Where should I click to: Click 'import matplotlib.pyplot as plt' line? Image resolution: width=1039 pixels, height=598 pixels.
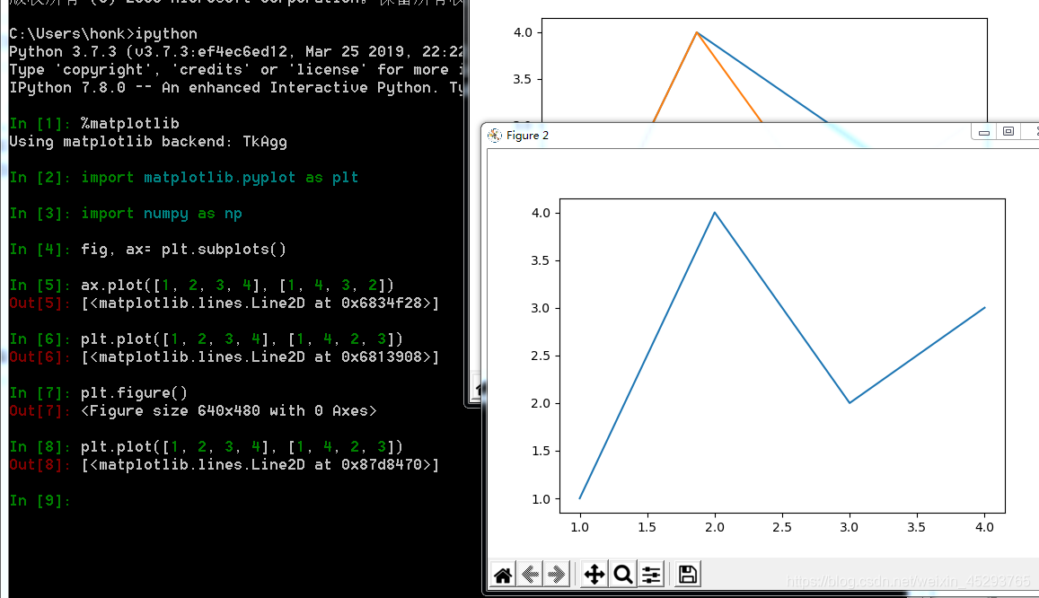click(219, 178)
